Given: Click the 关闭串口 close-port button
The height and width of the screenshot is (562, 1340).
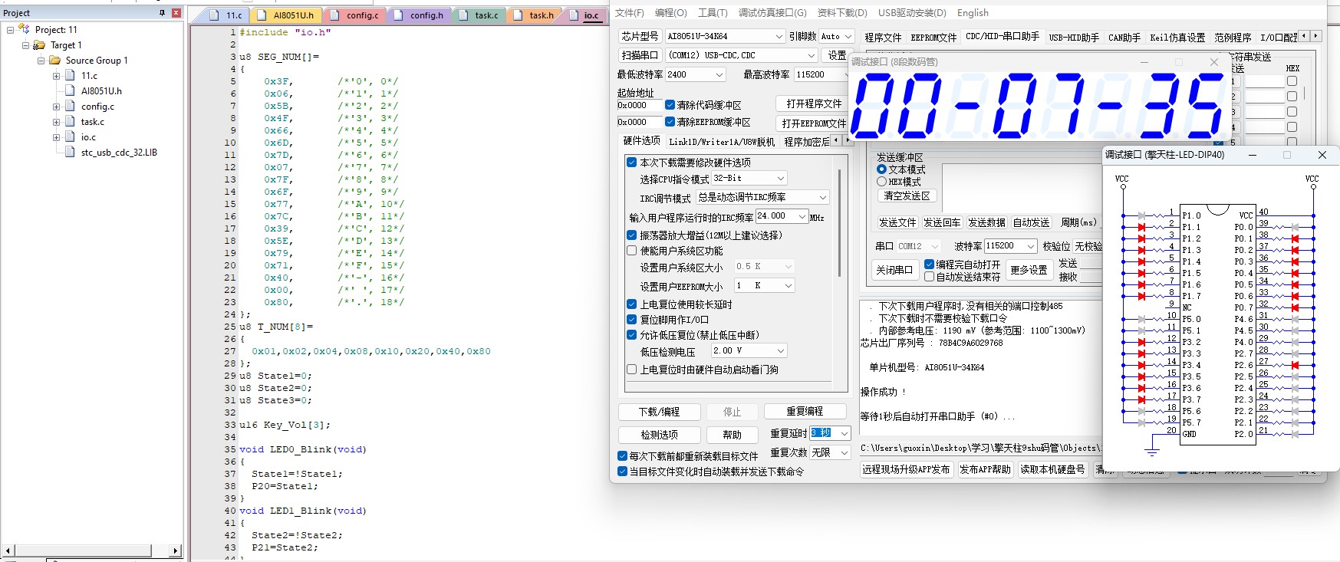Looking at the screenshot, I should (894, 270).
